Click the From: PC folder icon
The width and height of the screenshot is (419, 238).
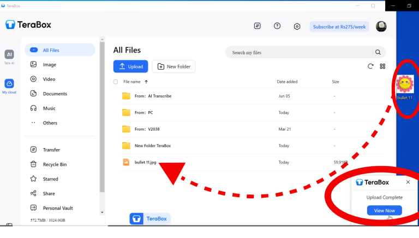(x=126, y=112)
